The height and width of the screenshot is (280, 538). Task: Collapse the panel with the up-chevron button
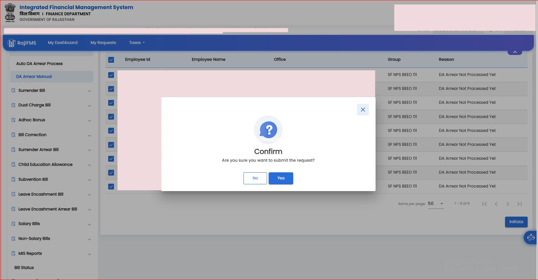pos(515,52)
